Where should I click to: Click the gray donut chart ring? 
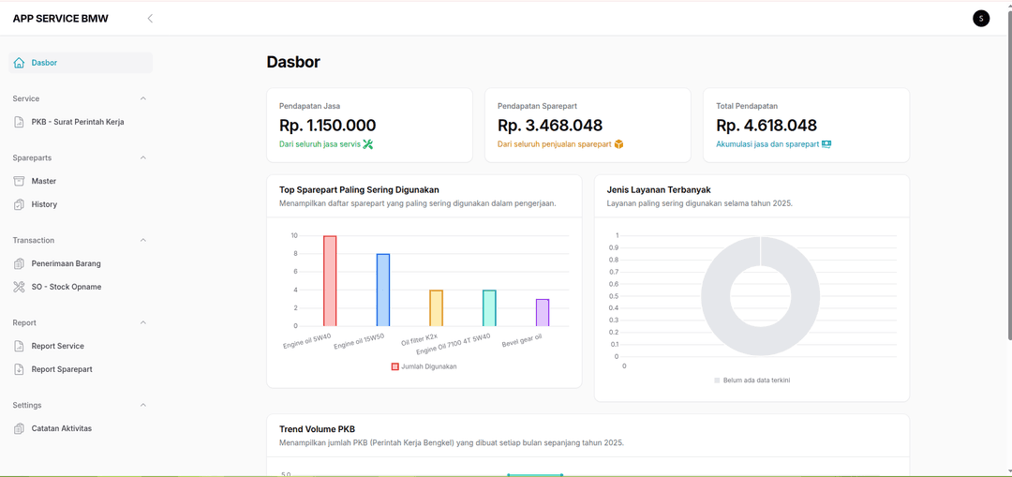point(715,296)
